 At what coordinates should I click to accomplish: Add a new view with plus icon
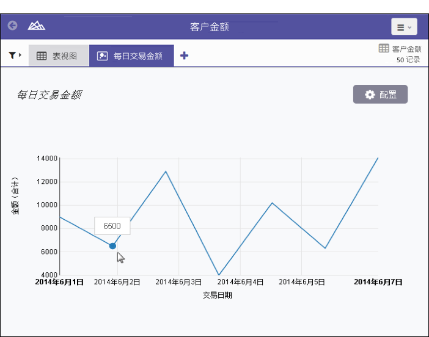(184, 56)
